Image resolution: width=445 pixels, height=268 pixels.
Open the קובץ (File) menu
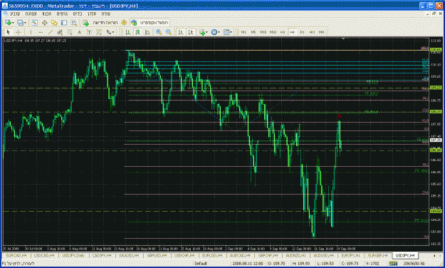click(x=15, y=14)
